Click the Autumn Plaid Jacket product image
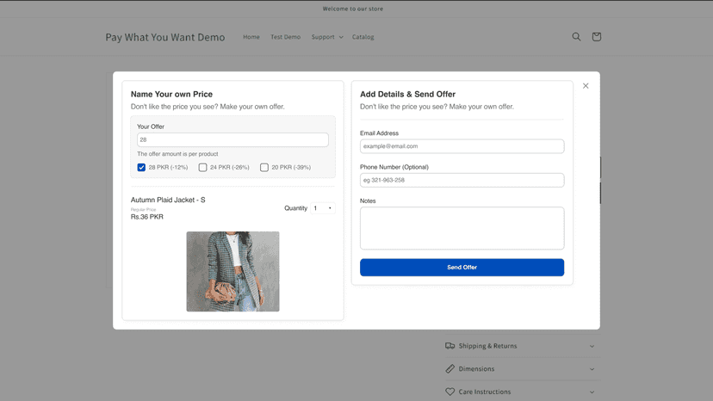The height and width of the screenshot is (401, 713). point(232,271)
